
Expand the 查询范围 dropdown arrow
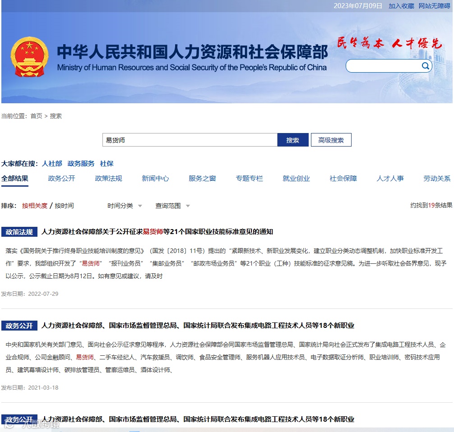(188, 206)
